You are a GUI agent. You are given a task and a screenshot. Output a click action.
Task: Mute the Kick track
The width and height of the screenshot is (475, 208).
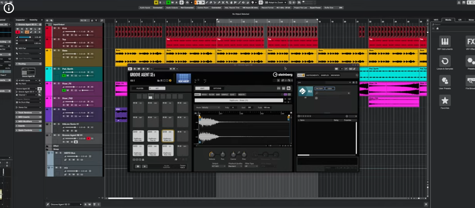coord(54,28)
